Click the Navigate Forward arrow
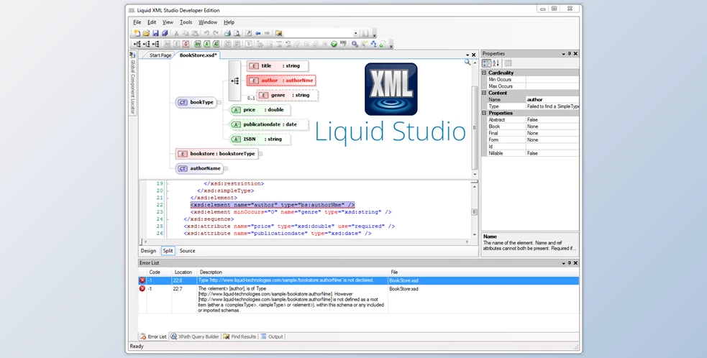Image resolution: width=707 pixels, height=358 pixels. coord(268,33)
